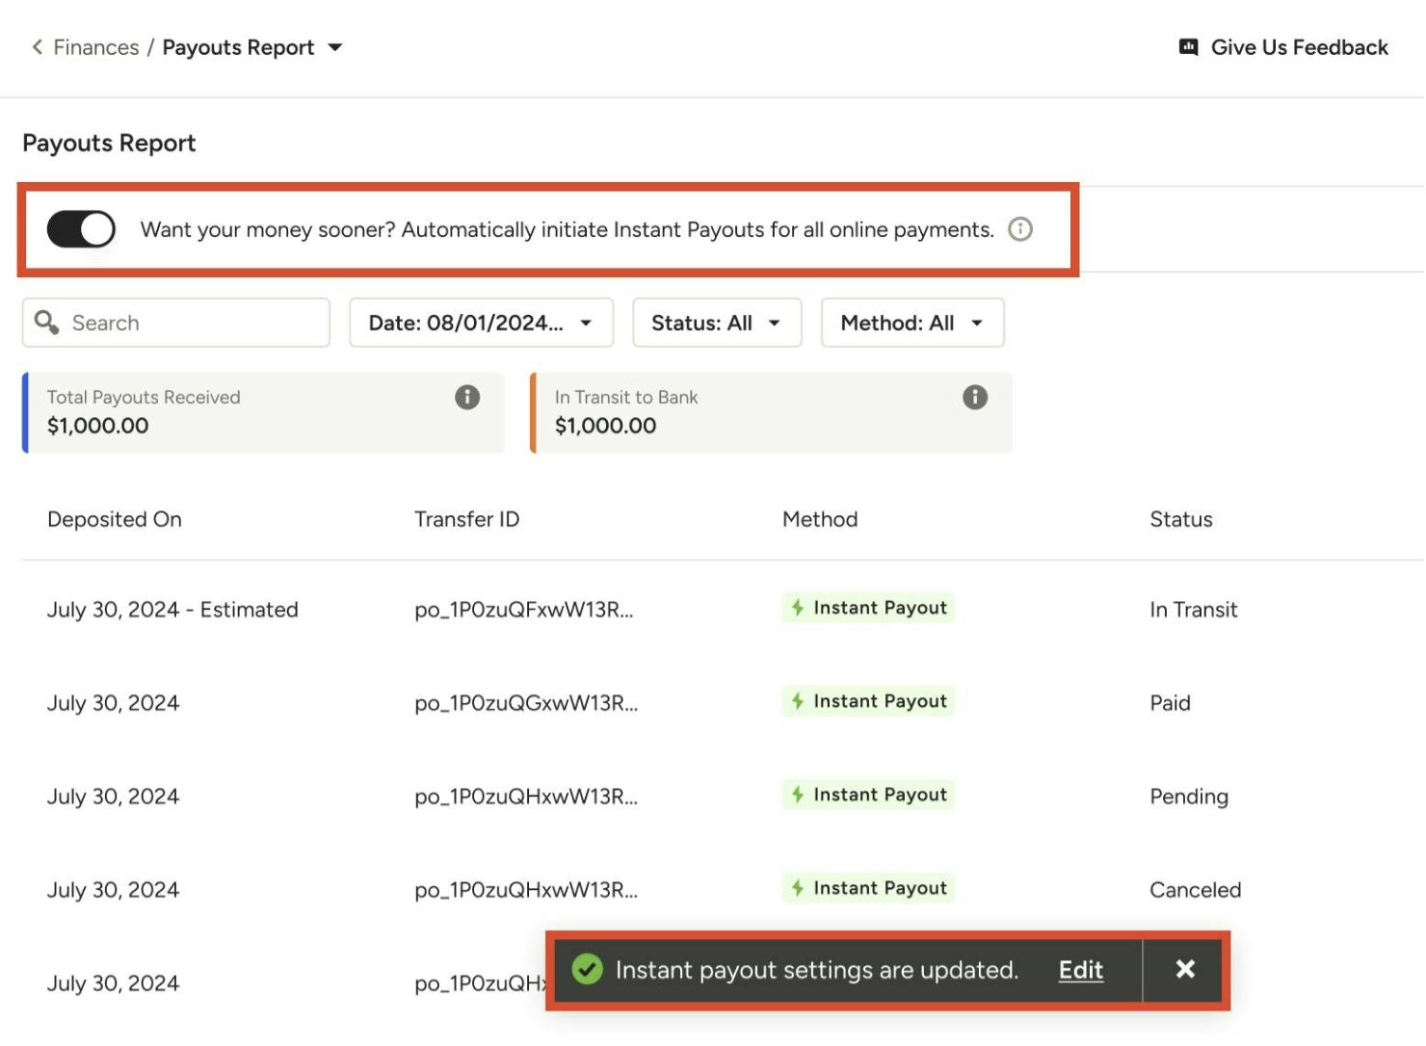
Task: Click the search magnifier icon
Action: click(45, 323)
